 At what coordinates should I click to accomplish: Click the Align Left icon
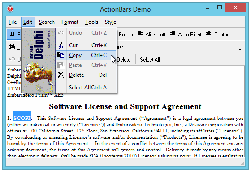[140, 34]
